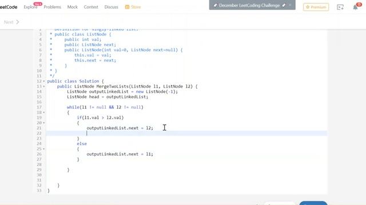Click the 'if(l1.val > l2.val)' line
Image resolution: width=366 pixels, height=205 pixels.
tap(100, 118)
